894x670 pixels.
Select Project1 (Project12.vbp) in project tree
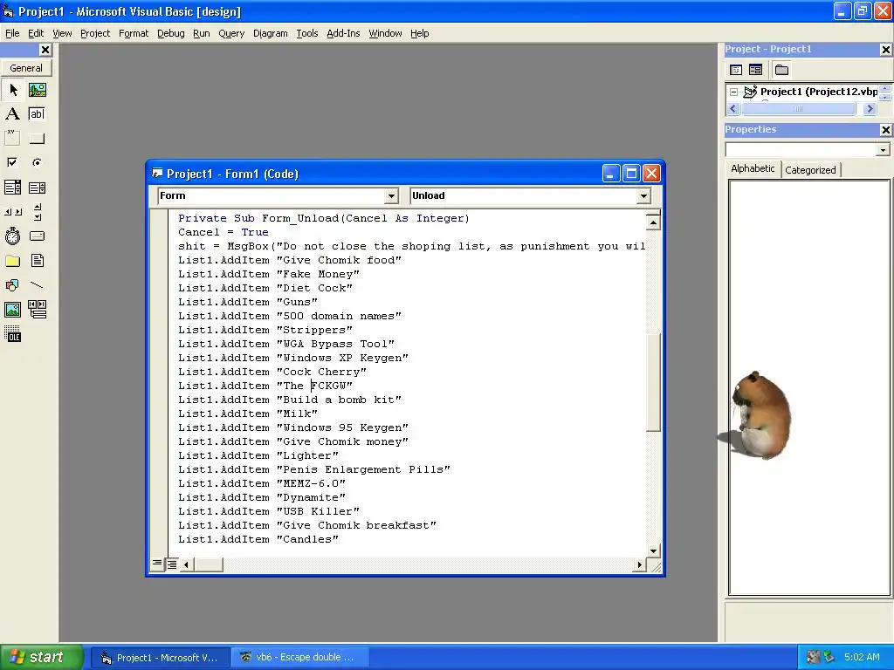pos(819,92)
